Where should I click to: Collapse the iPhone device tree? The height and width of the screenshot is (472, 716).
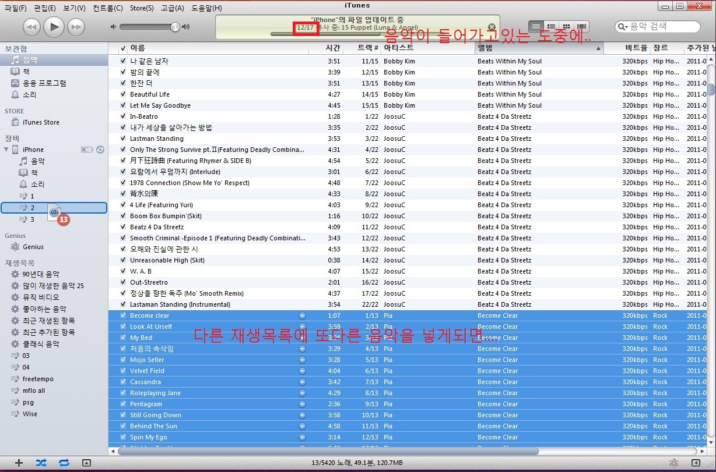(x=6, y=150)
